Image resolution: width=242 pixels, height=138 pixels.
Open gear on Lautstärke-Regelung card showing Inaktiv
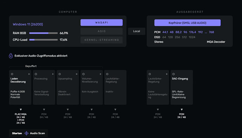[107, 74]
